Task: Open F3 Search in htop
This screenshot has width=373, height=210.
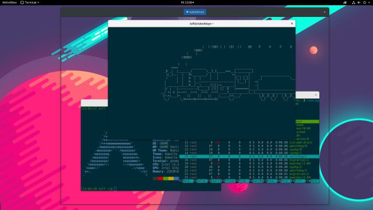Action: [x=215, y=181]
